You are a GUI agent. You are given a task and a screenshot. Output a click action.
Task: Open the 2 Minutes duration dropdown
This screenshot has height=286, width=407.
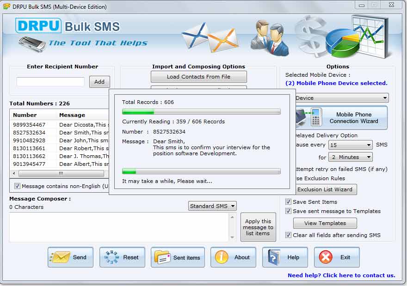click(351, 157)
